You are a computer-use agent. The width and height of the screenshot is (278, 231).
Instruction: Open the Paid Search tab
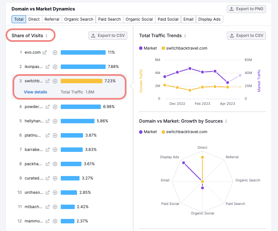click(x=109, y=19)
